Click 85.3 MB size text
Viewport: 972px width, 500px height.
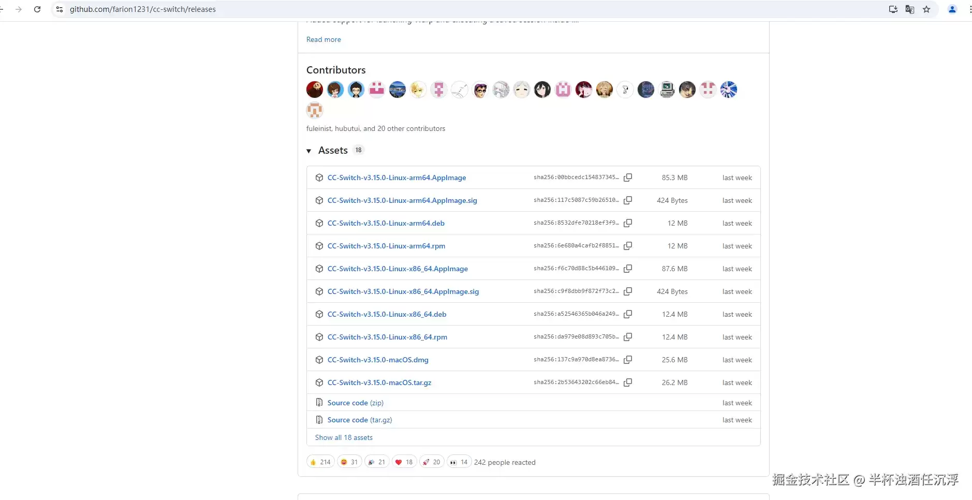click(674, 178)
